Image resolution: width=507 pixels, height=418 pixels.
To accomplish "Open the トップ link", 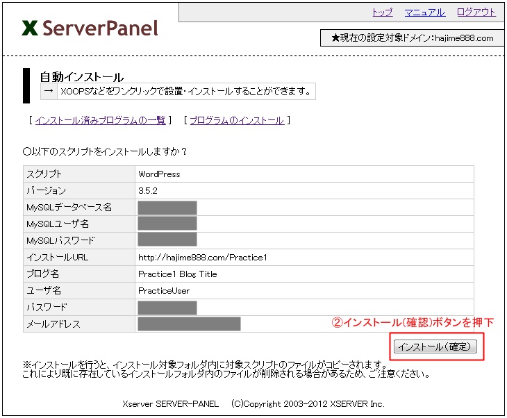I will [x=382, y=12].
